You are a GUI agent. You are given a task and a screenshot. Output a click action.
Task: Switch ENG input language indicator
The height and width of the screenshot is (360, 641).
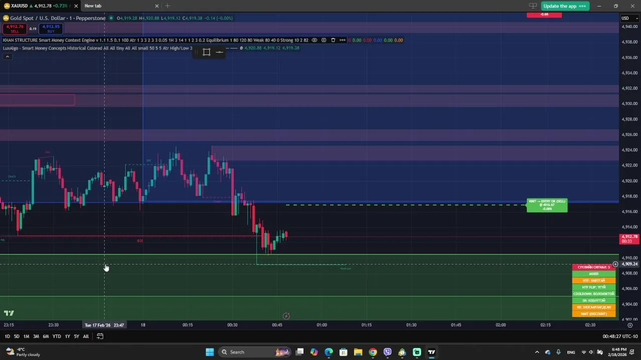point(571,352)
